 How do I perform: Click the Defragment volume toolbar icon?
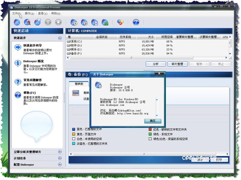coord(37,22)
